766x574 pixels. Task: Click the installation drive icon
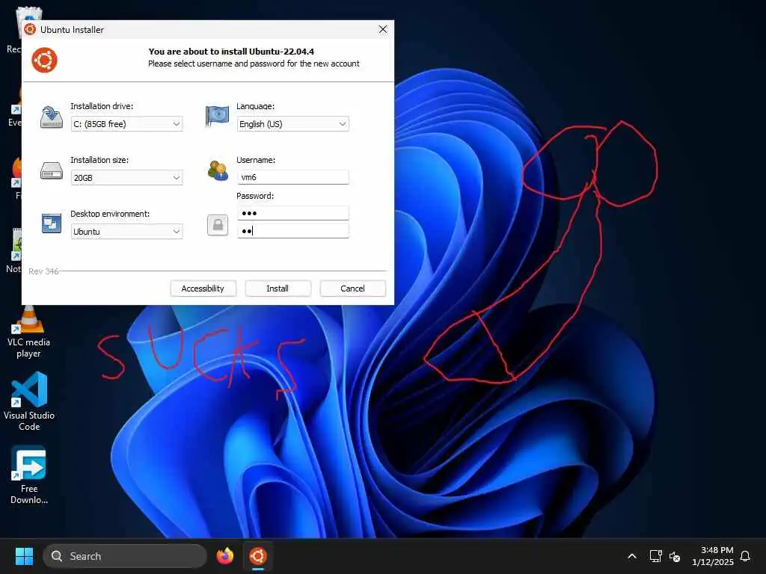tap(52, 117)
